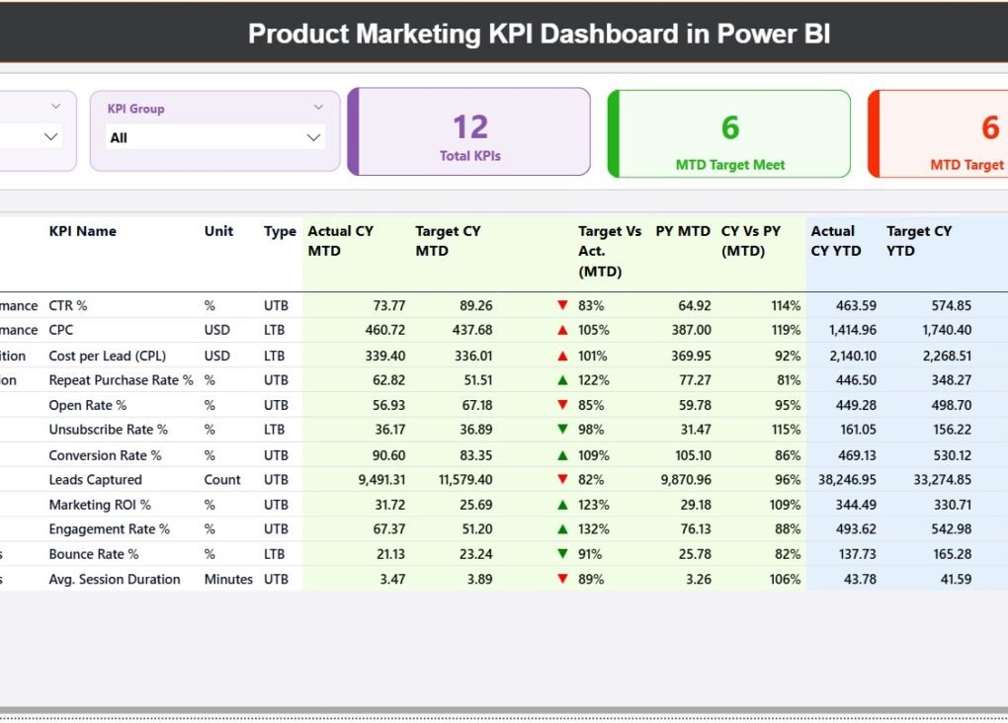Image resolution: width=1008 pixels, height=723 pixels.
Task: Sort by Actual CY YTD column header
Action: (x=836, y=241)
